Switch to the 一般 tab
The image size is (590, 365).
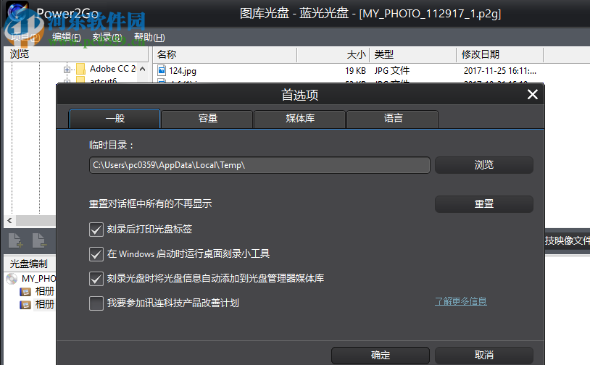pyautogui.click(x=115, y=119)
